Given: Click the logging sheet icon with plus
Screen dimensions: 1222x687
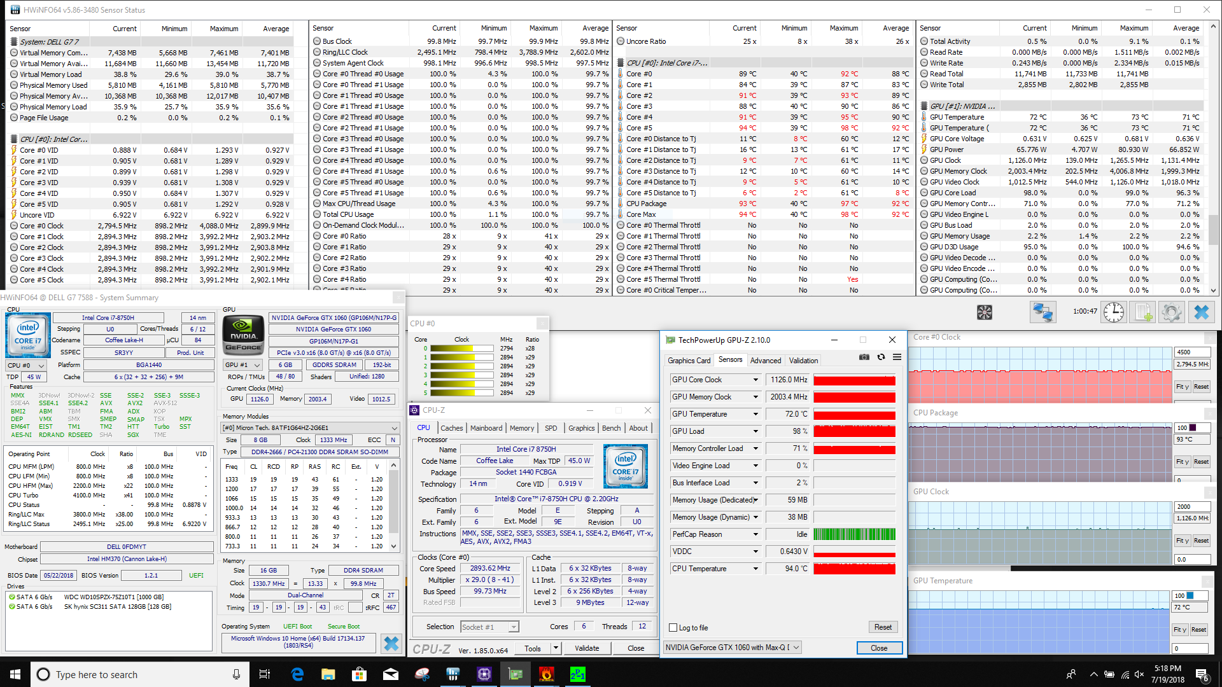Looking at the screenshot, I should [1144, 312].
